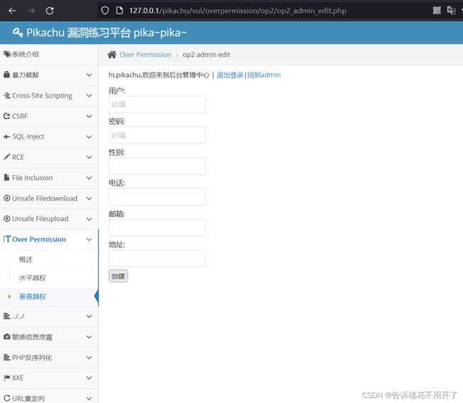
Task: Open the shield tracking protection icon
Action: coord(105,11)
